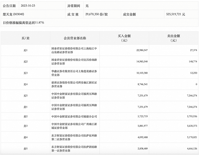Open 国泰君安 宜昌珍珠路证券营业部 entry
Screen dimensions: 199x155
[x=74, y=61]
